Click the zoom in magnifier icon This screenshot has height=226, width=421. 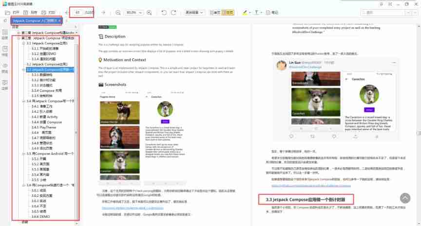coord(149,13)
